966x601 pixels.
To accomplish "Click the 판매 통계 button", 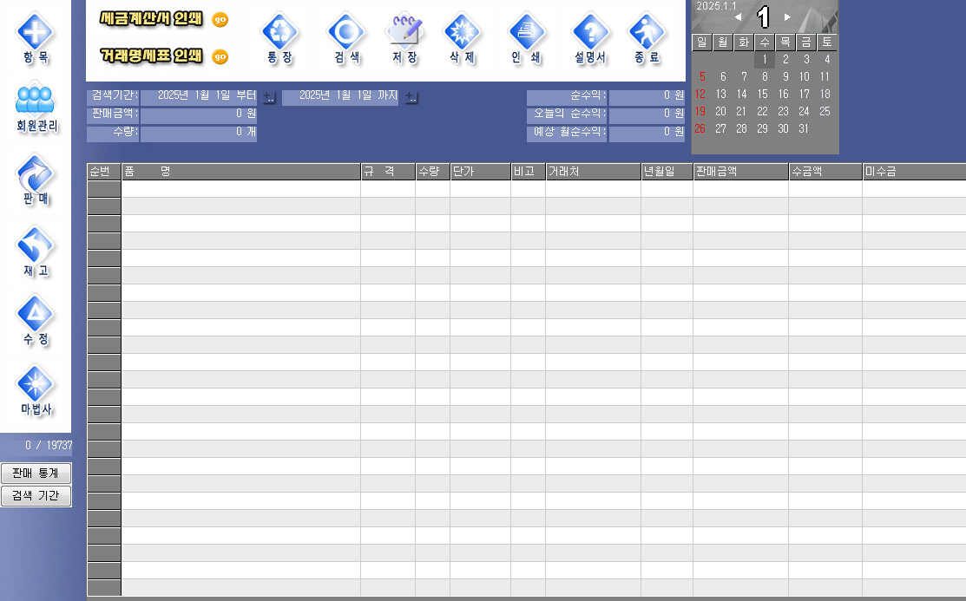I will tap(36, 474).
